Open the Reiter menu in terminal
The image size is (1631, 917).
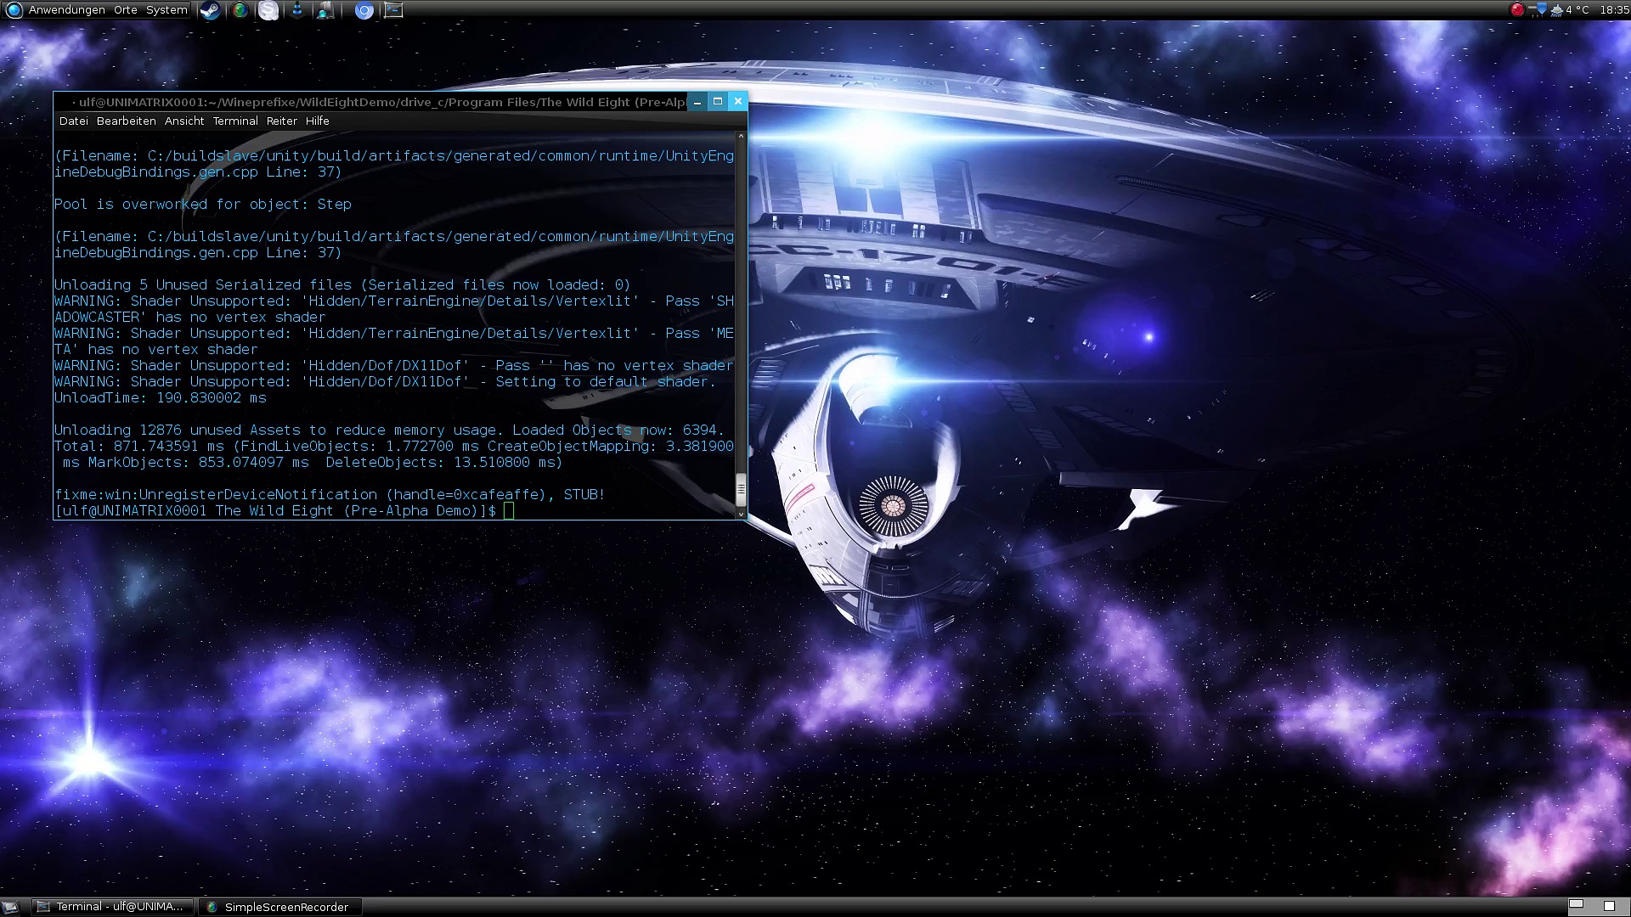point(281,121)
